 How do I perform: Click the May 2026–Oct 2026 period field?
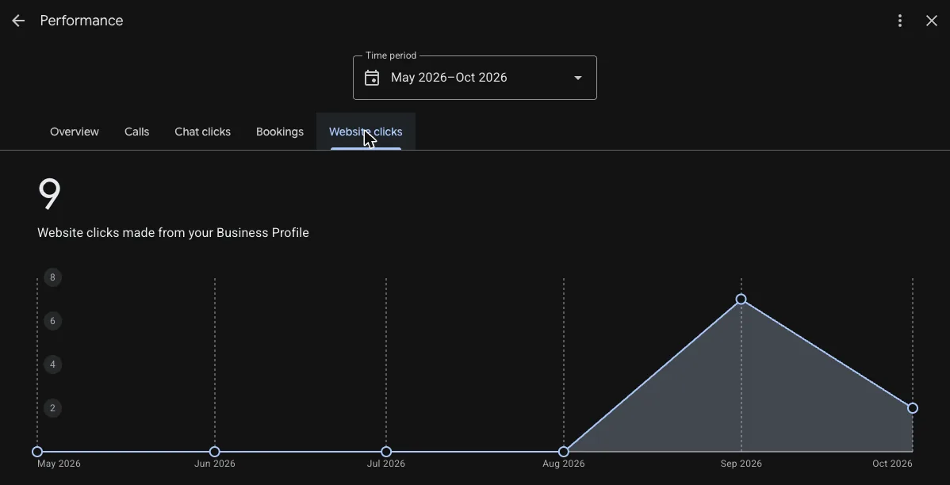[x=475, y=78]
